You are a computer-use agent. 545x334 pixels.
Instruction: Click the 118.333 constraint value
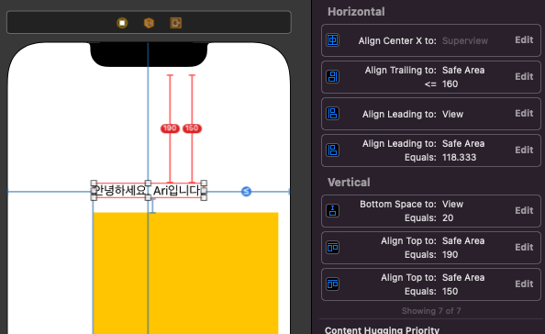pyautogui.click(x=459, y=158)
